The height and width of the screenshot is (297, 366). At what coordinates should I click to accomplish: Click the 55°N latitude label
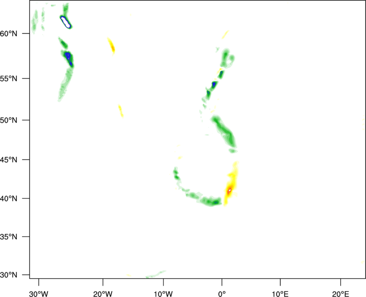9,78
